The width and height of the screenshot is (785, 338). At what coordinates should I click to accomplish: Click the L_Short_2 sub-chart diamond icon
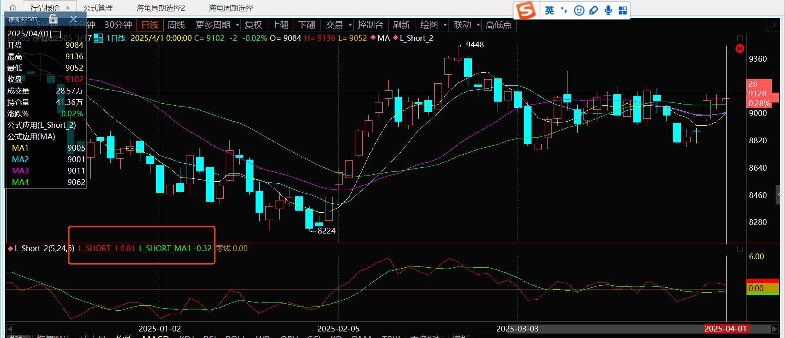pyautogui.click(x=10, y=248)
